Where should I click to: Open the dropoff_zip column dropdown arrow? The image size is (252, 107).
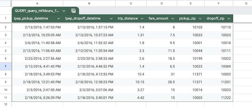(229, 19)
